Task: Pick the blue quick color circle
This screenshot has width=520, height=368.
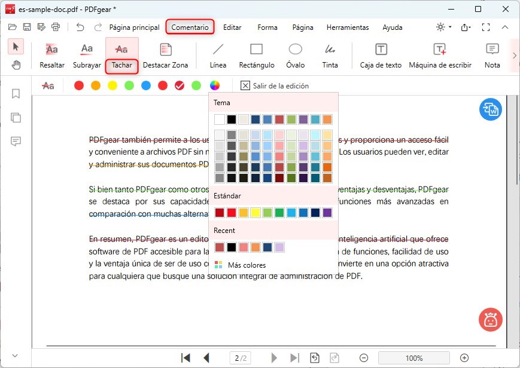Action: coord(146,85)
